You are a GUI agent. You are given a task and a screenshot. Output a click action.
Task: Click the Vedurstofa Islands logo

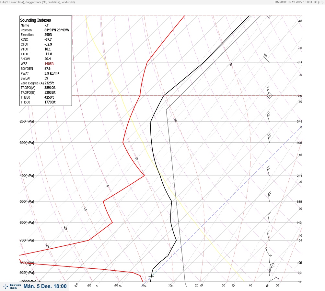[12, 286]
